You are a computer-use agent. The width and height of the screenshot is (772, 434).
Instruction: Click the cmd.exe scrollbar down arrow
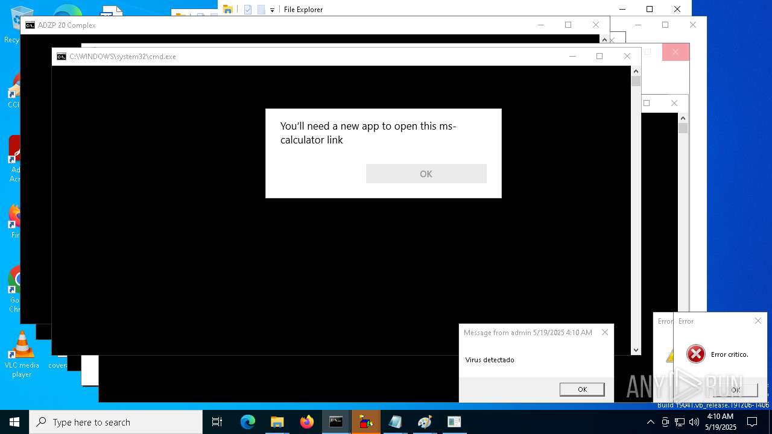point(636,350)
